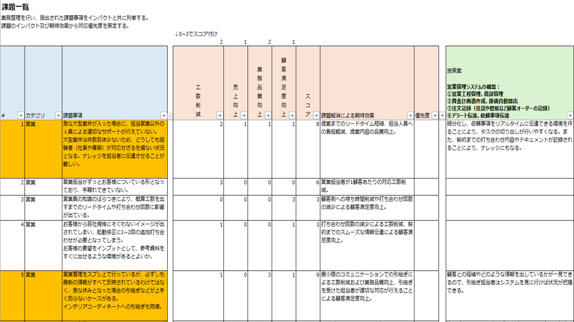This screenshot has width=574, height=322.
Task: Select score value 9 in row 5
Action: (308, 296)
